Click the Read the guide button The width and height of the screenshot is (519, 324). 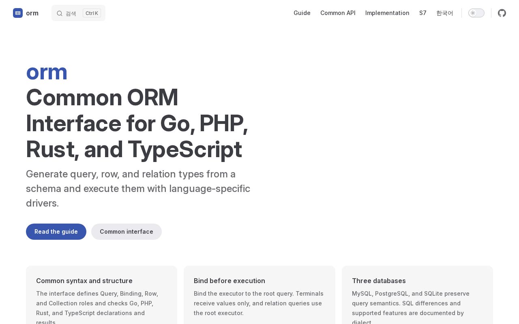[x=56, y=232]
